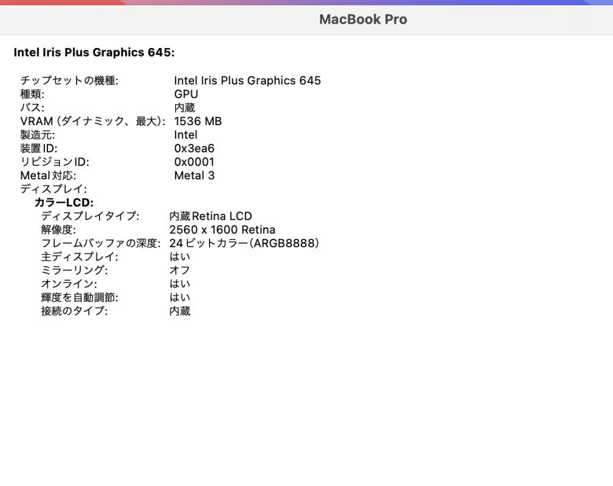
Task: Select the GPU value
Action: pos(186,94)
